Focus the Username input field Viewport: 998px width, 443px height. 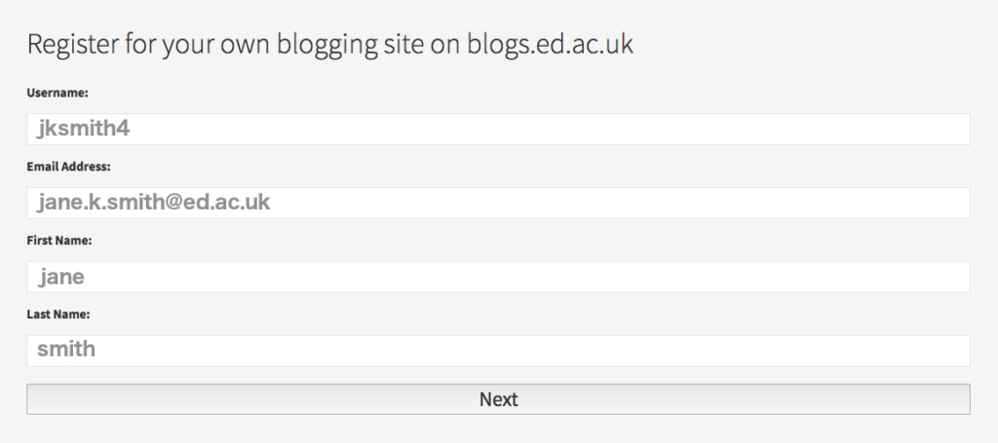click(498, 129)
